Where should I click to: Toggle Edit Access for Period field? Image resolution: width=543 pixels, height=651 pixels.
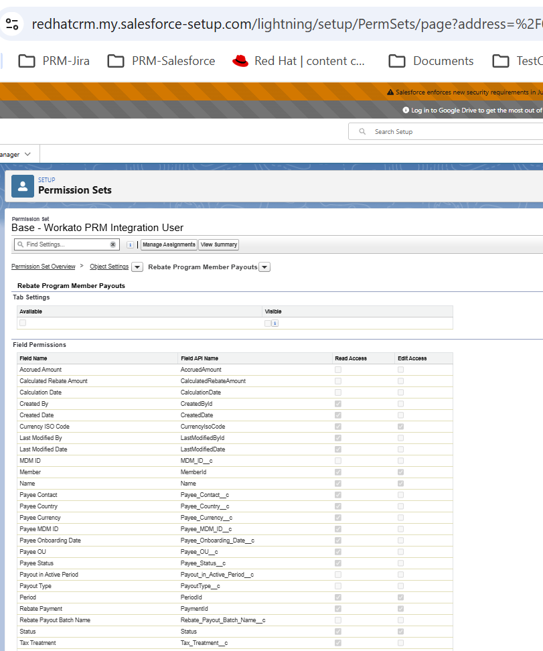400,597
